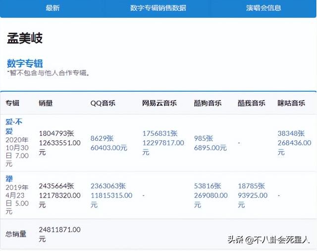Click 酷狗音乐 sales 53816张 link
The width and height of the screenshot is (317, 251).
208,186
